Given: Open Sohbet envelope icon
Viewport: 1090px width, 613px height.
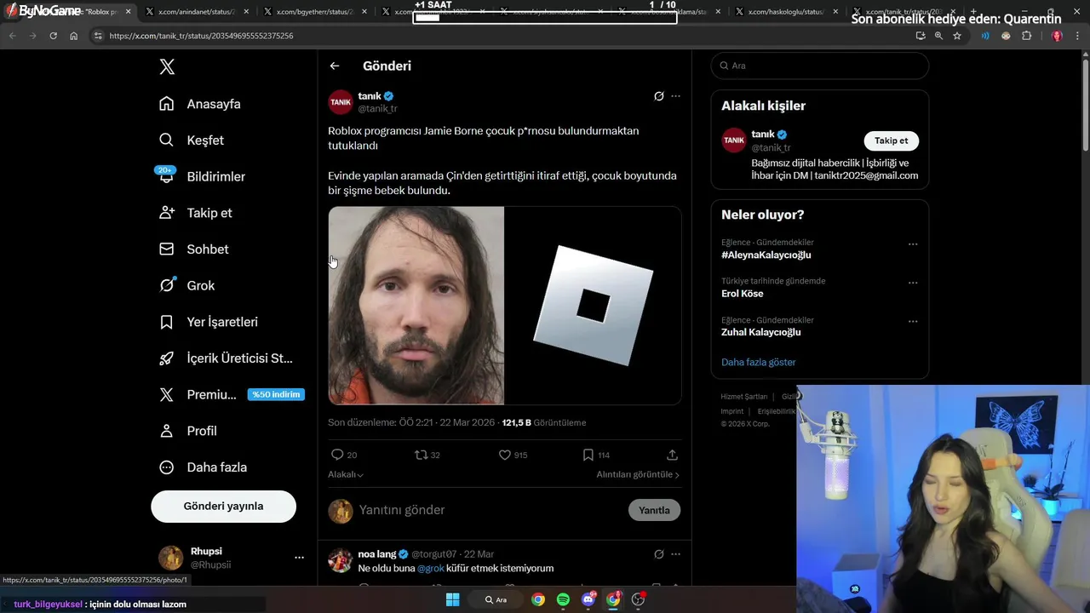Looking at the screenshot, I should 167,249.
